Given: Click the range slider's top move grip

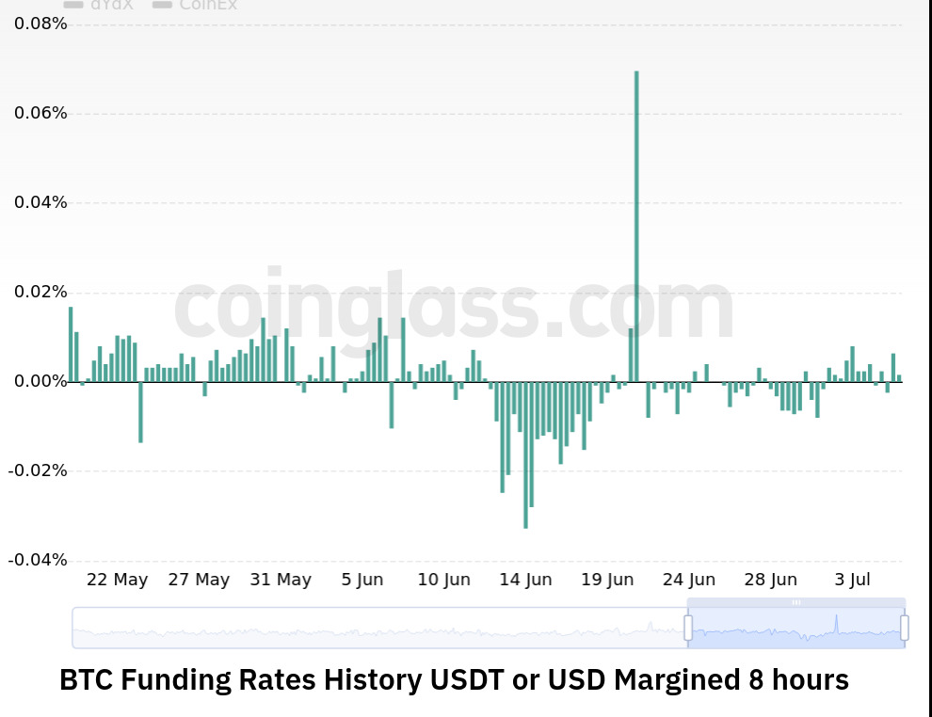Looking at the screenshot, I should 796,602.
